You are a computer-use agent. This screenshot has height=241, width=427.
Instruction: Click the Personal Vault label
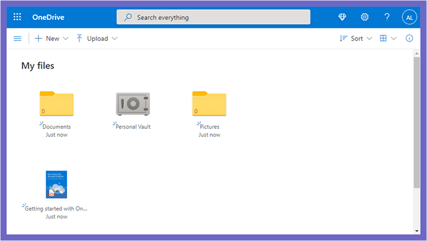tap(133, 127)
